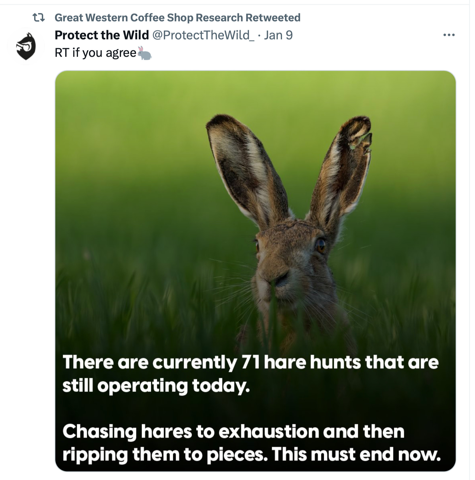This screenshot has width=475, height=480.
Task: Click the '71 hare hunts' caption line
Action: [x=250, y=362]
